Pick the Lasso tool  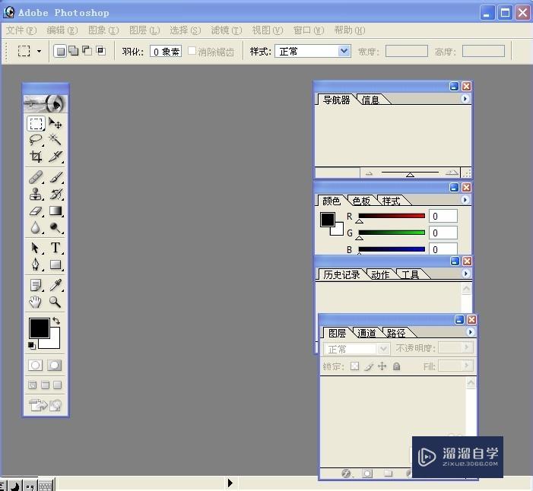tap(36, 140)
